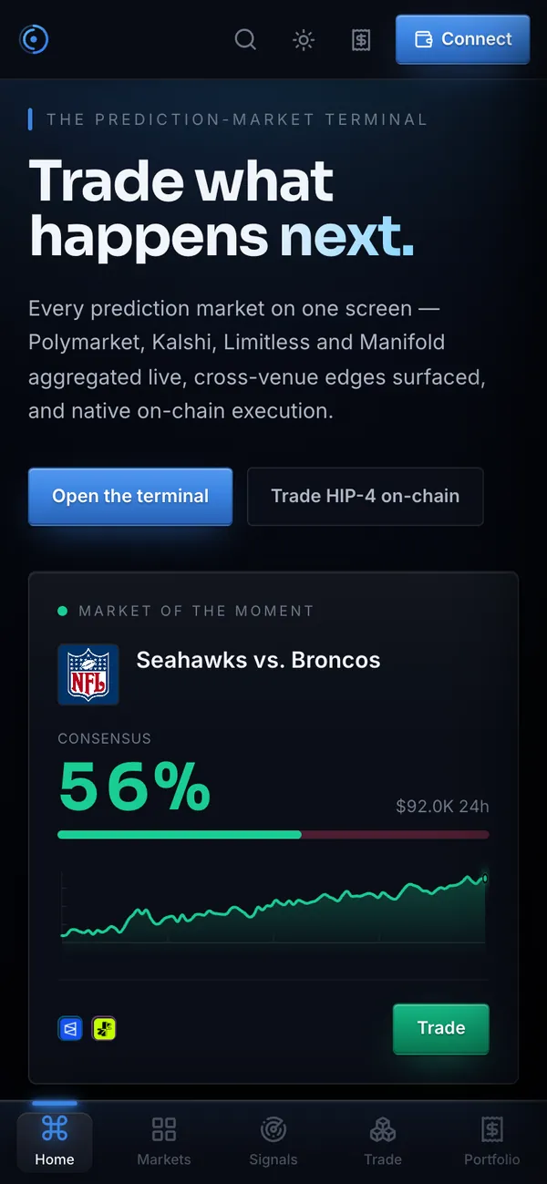Open search with the magnifier icon
547x1184 pixels.
(245, 39)
